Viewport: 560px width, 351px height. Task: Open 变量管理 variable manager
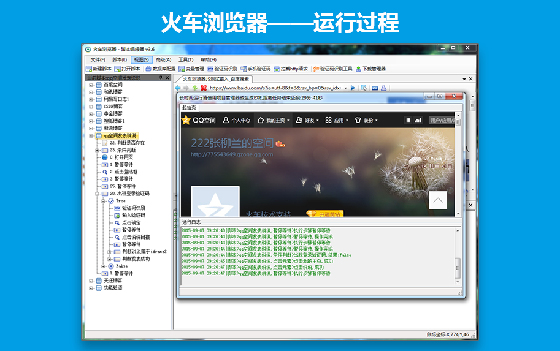[x=191, y=69]
